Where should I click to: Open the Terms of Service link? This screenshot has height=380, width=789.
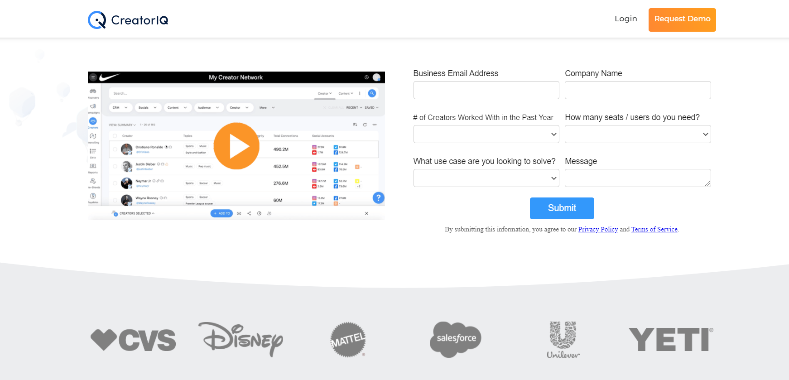tap(654, 229)
